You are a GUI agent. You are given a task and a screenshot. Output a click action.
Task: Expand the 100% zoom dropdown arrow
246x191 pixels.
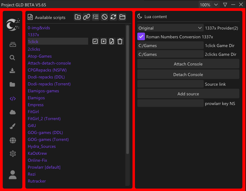click(x=216, y=5)
